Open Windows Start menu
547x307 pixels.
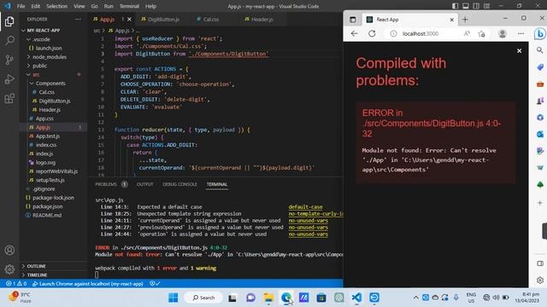click(x=173, y=298)
